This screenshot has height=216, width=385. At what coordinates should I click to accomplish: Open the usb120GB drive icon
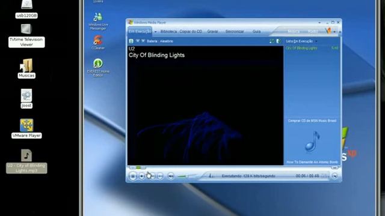(x=26, y=9)
